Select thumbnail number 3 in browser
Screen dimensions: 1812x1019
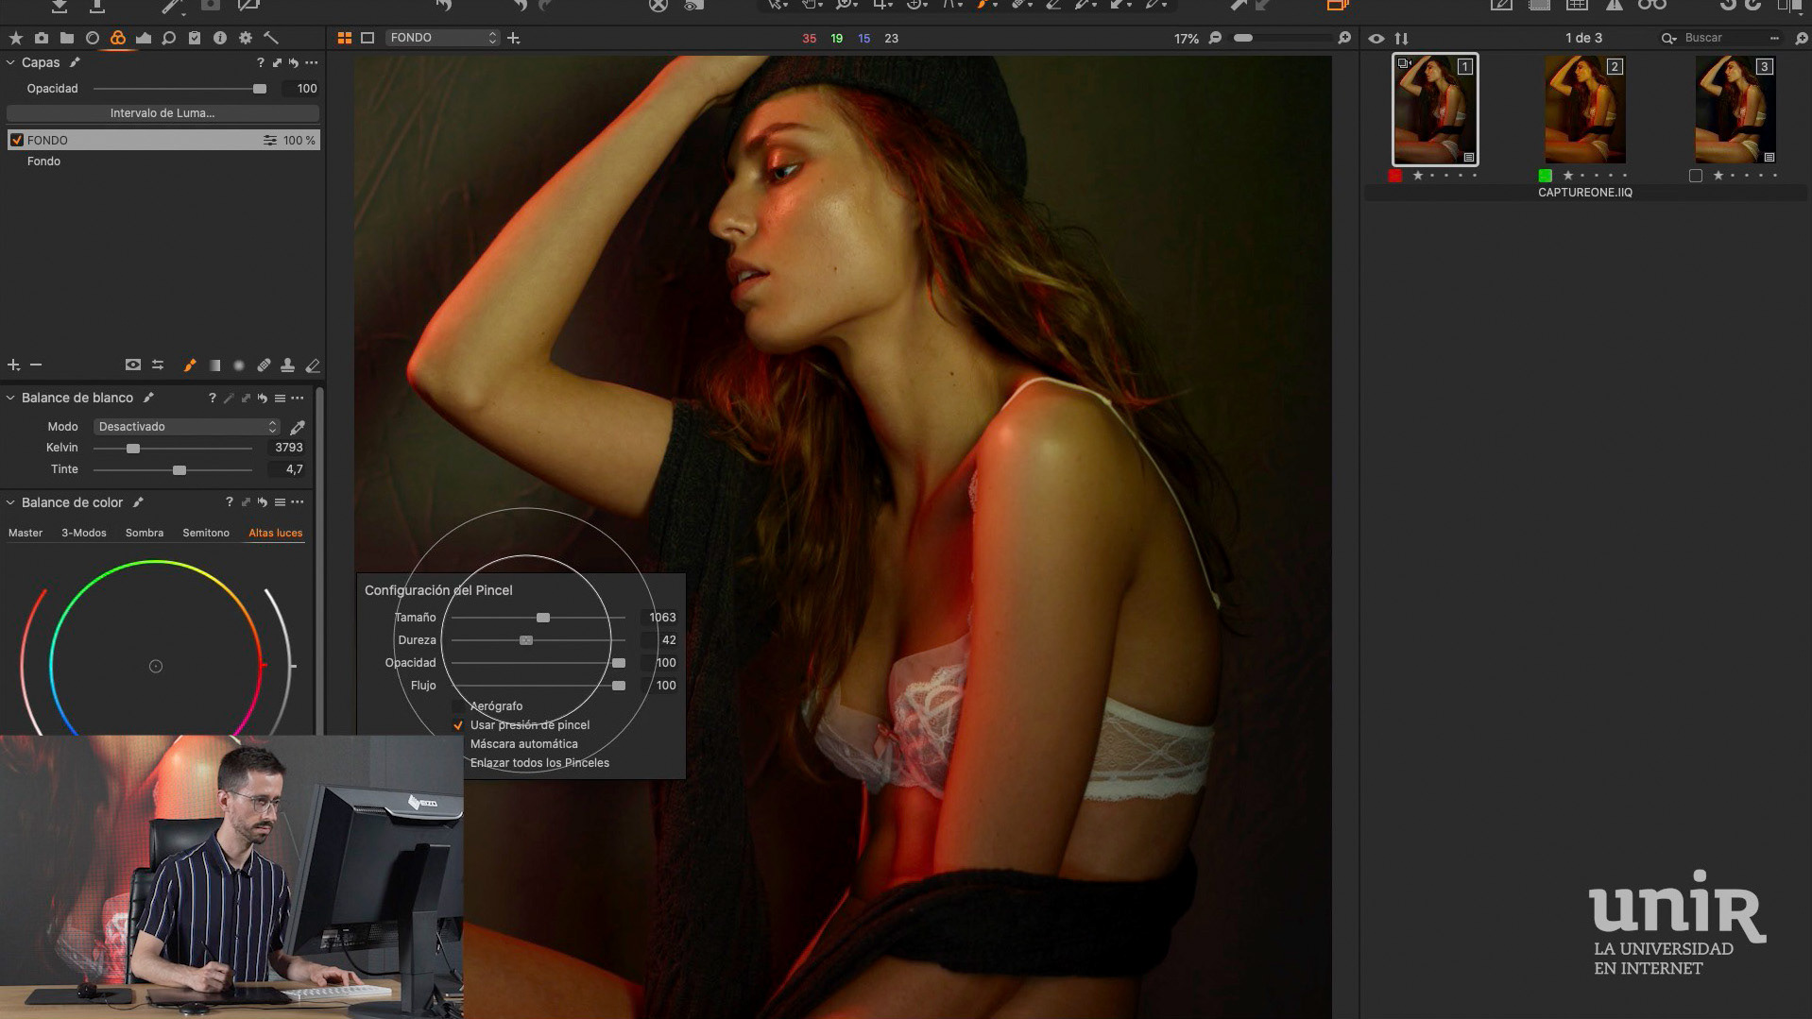pyautogui.click(x=1735, y=110)
